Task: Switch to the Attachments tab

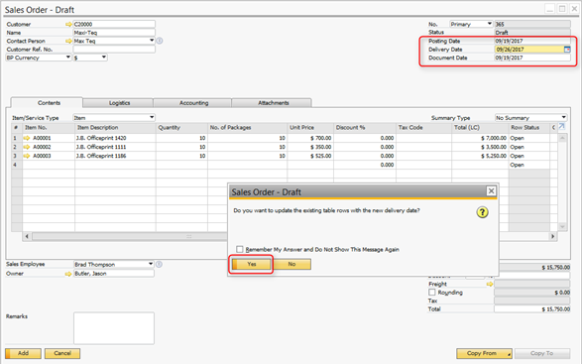Action: tap(274, 103)
